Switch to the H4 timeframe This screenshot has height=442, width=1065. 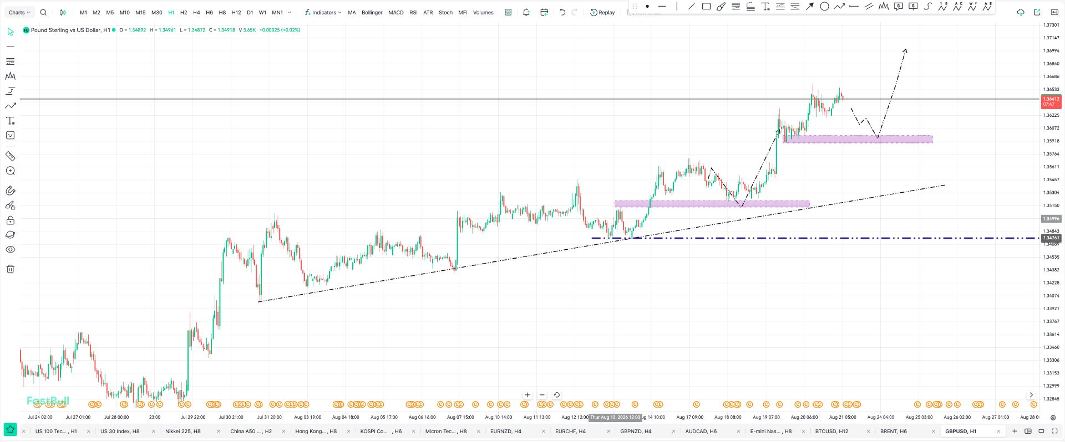click(196, 12)
